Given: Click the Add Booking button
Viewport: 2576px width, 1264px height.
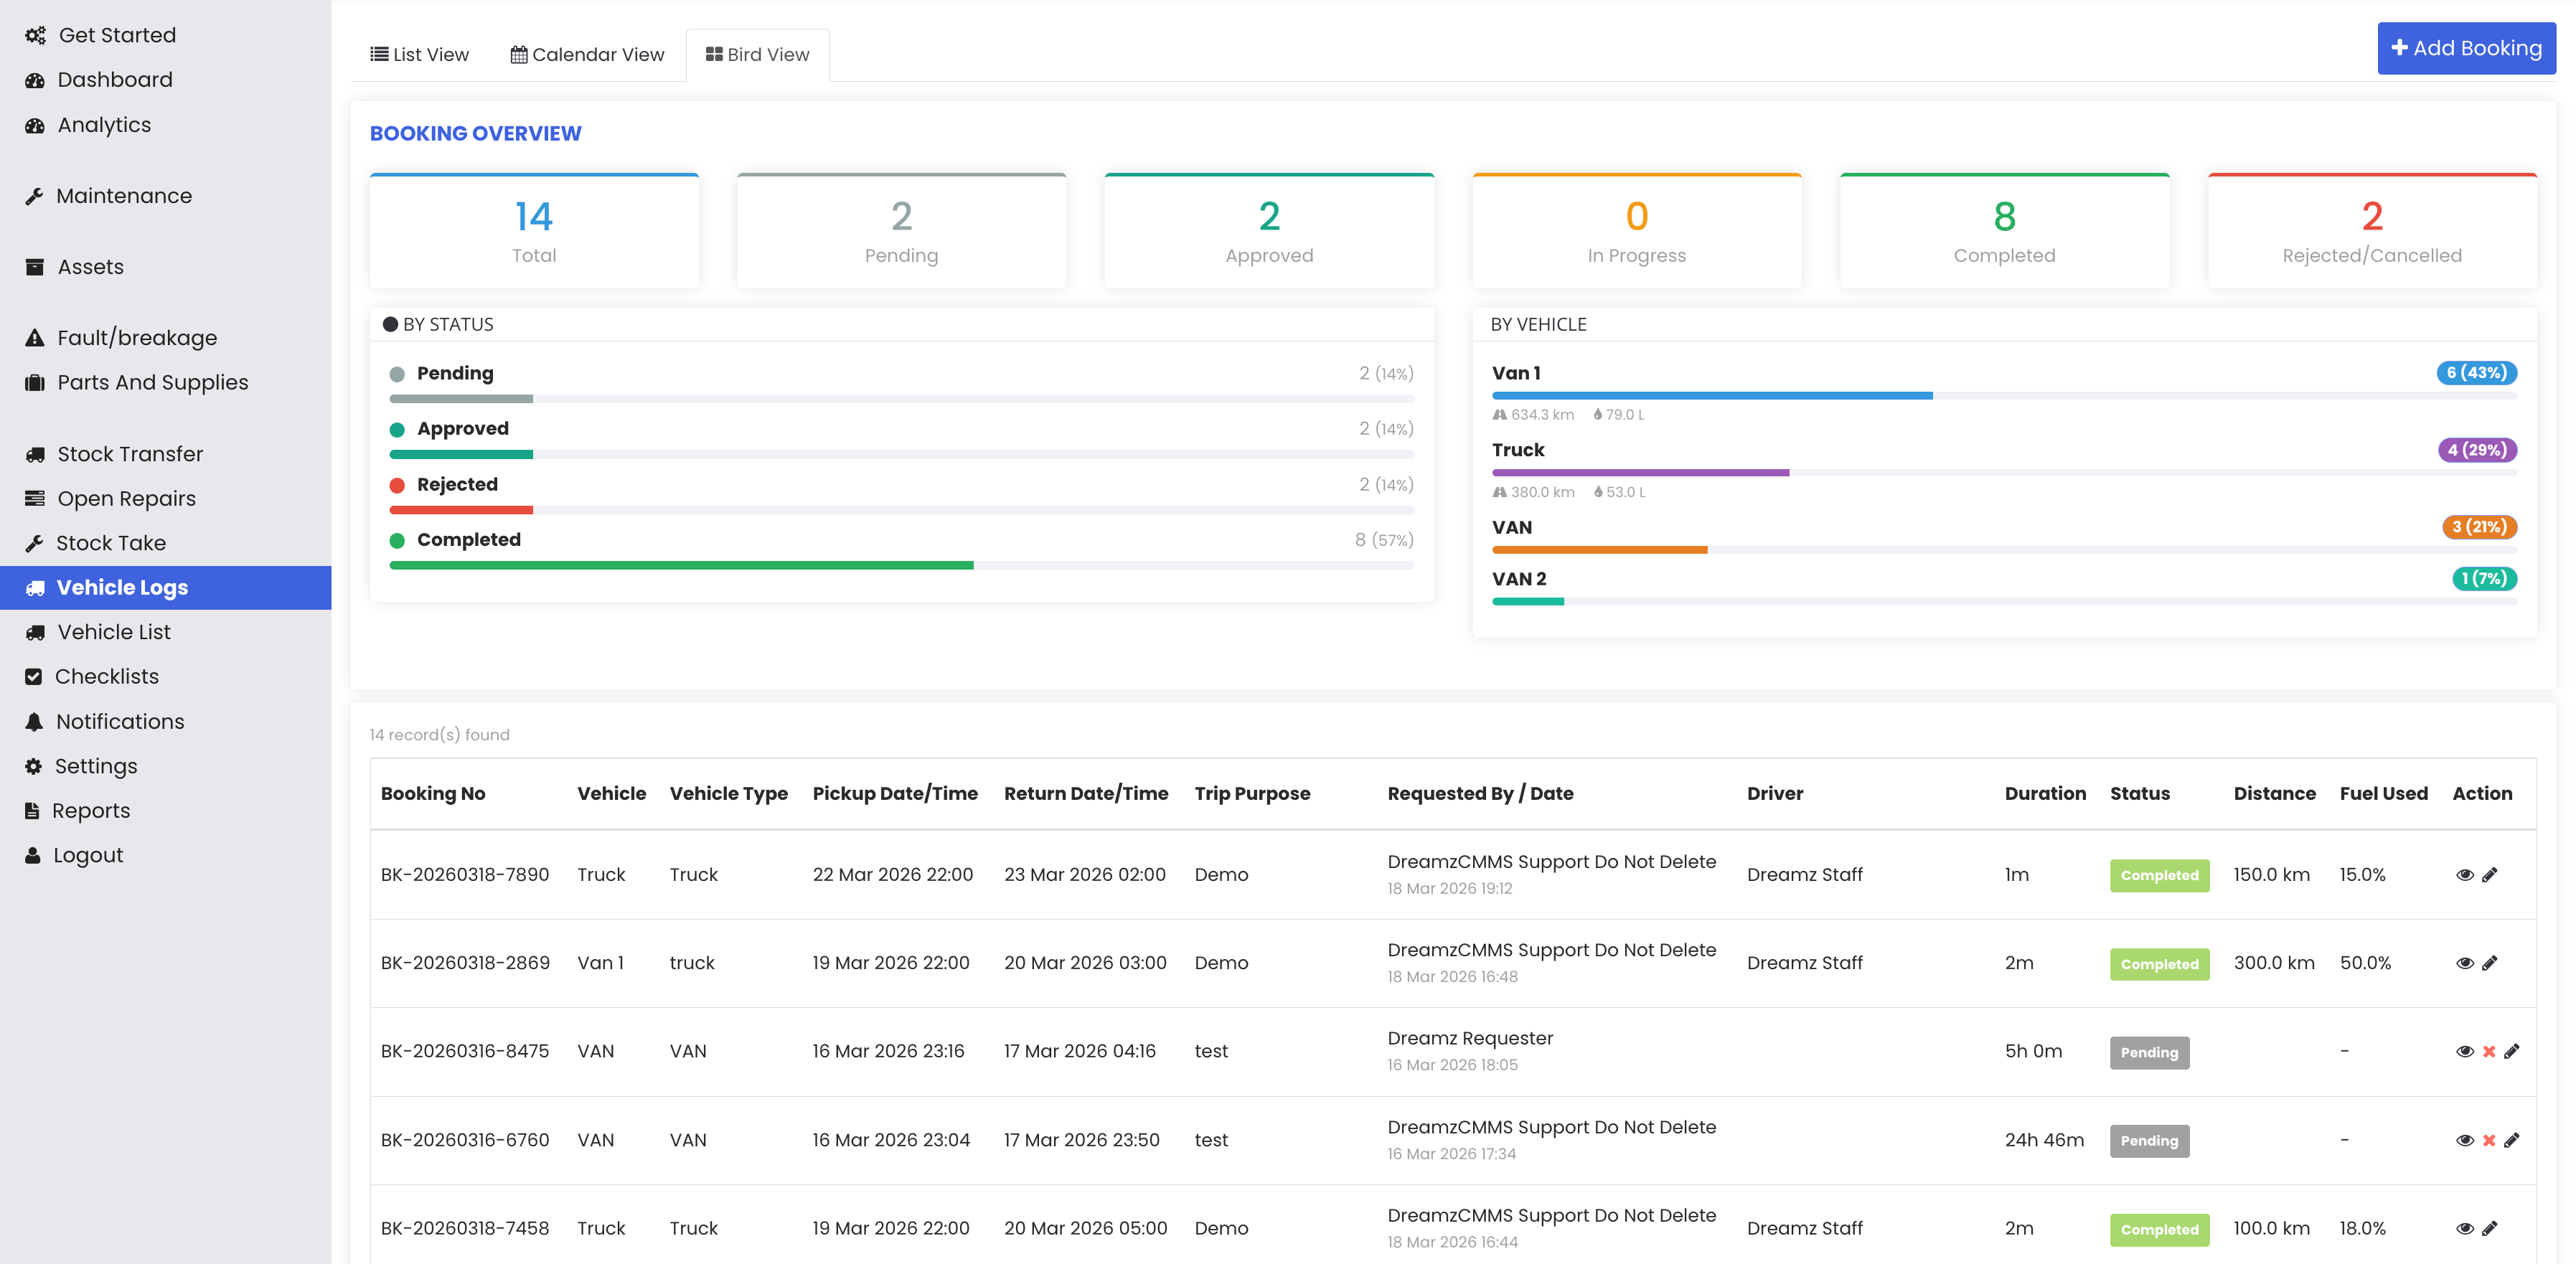Looking at the screenshot, I should pos(2466,48).
